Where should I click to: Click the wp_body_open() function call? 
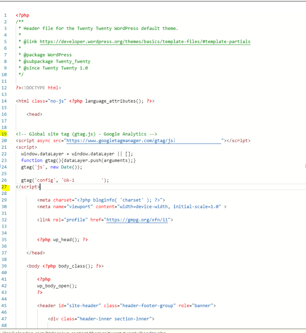pyautogui.click(x=57, y=286)
